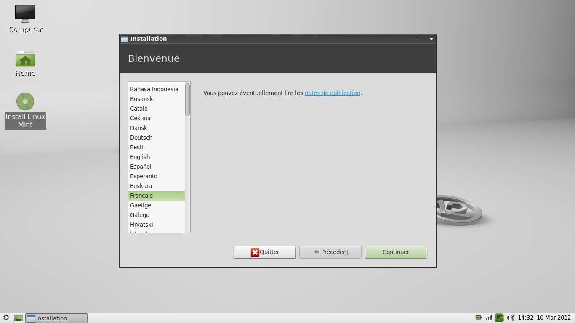Viewport: 575px width, 323px height.
Task: Select Català language
Action: 156,109
